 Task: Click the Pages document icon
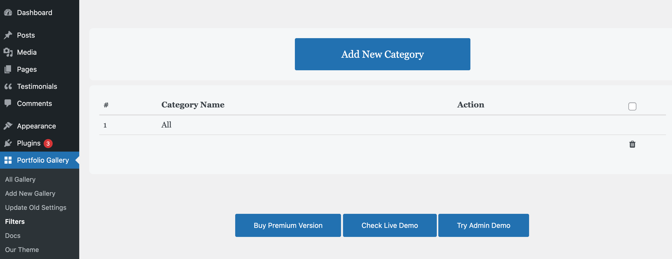8,69
